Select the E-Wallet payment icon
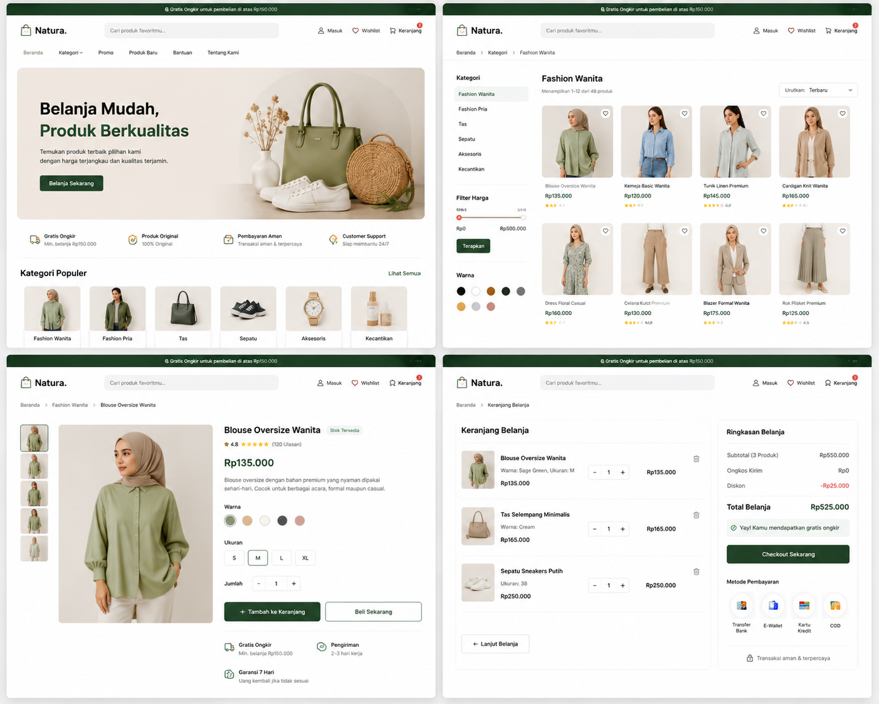The image size is (879, 704). [773, 605]
